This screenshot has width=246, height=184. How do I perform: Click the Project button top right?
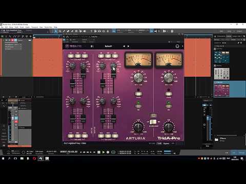(239, 31)
